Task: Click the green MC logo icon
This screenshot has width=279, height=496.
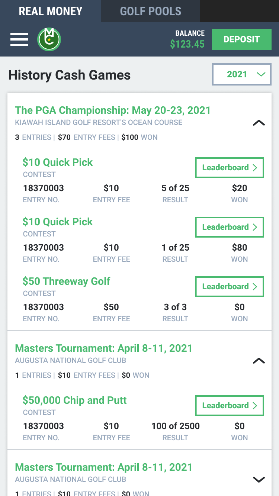Action: coord(49,39)
